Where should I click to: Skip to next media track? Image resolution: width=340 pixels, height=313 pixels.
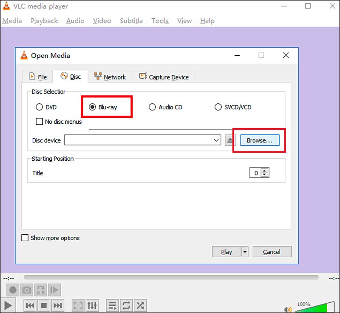(58, 305)
